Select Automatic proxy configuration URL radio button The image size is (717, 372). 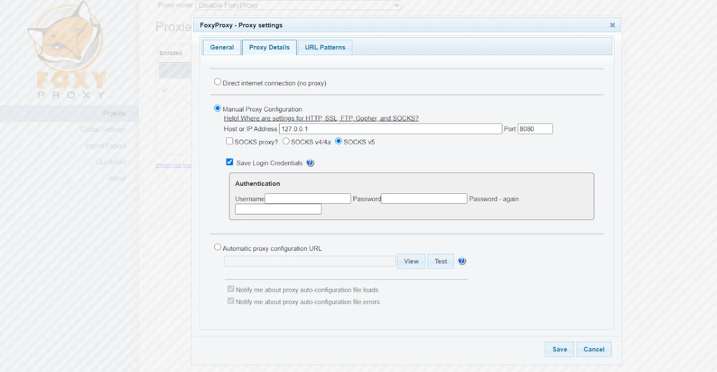(217, 247)
